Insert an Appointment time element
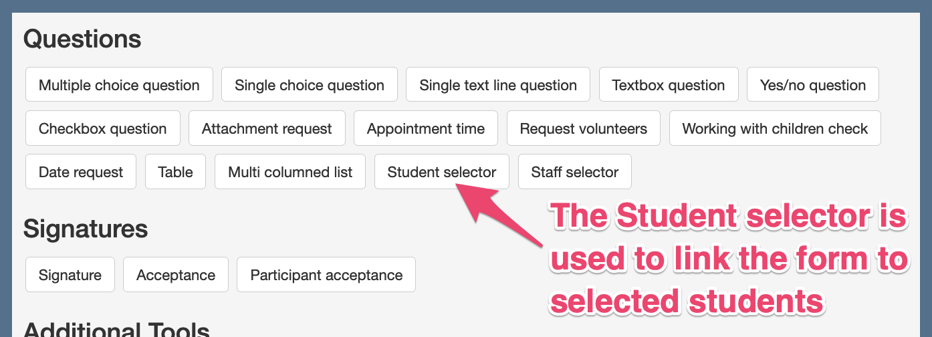Image resolution: width=932 pixels, height=337 pixels. (x=426, y=128)
